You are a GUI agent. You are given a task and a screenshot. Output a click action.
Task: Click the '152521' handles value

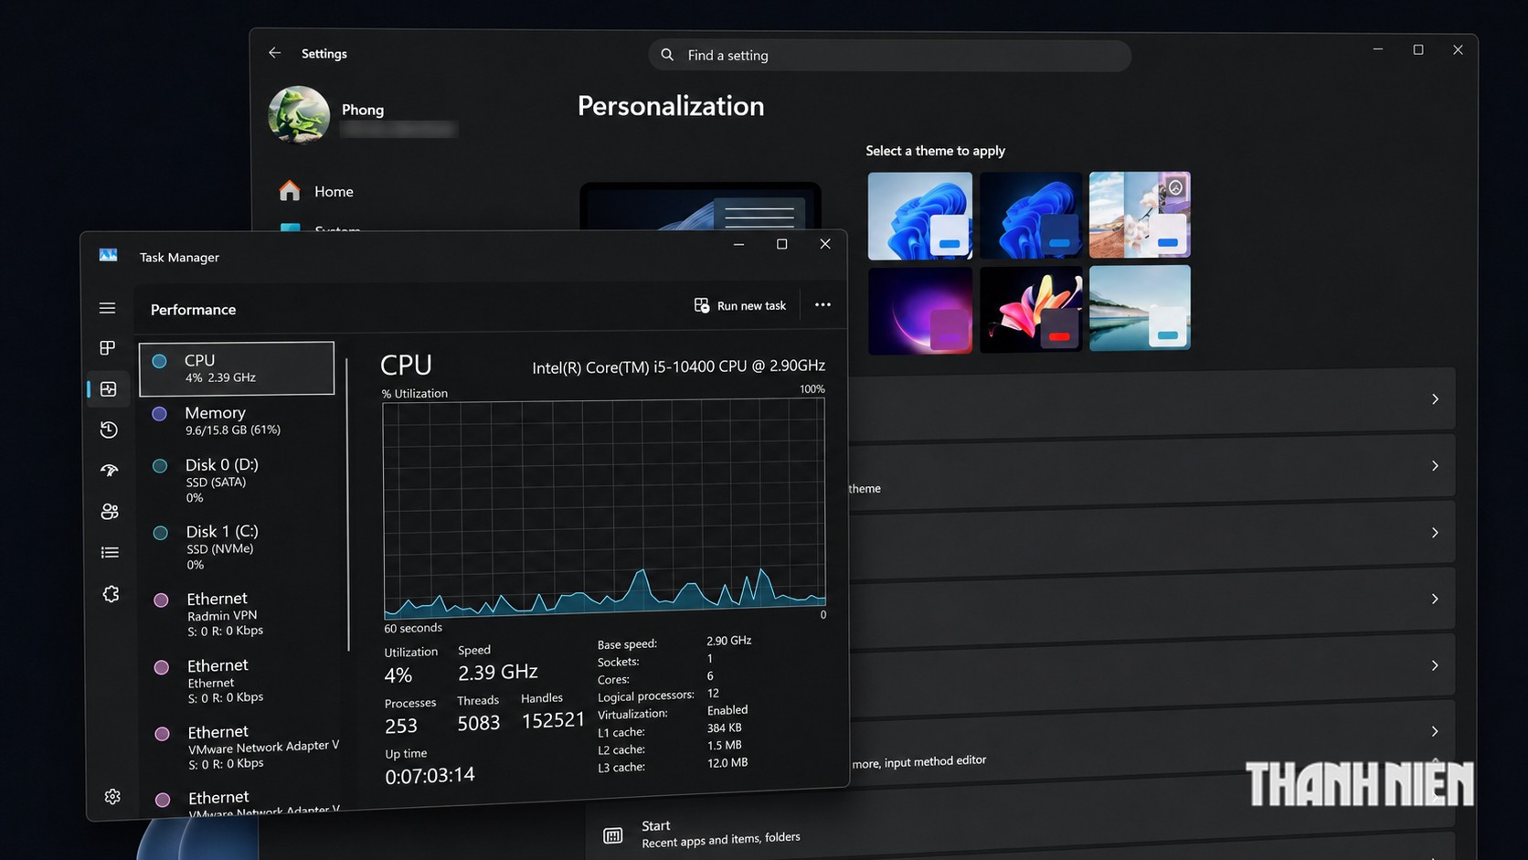[x=553, y=720]
